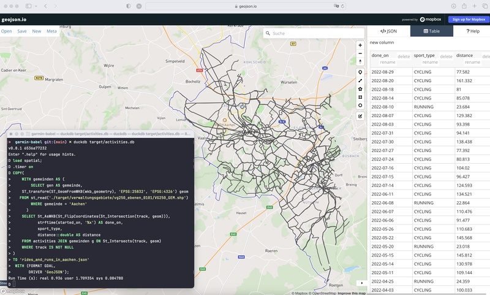Click the round extension icon next to the shield

click(139, 6)
